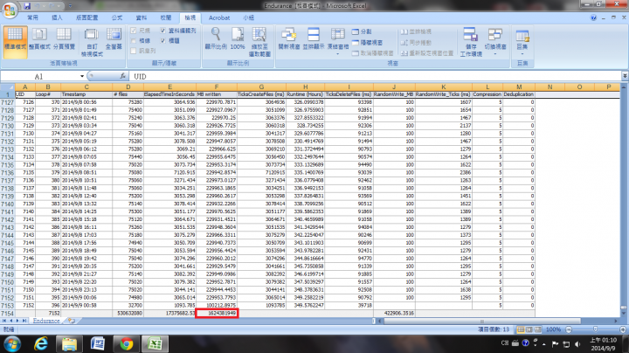The height and width of the screenshot is (353, 629).
Task: Launch Internet Explorer from taskbar
Action: click(x=41, y=343)
